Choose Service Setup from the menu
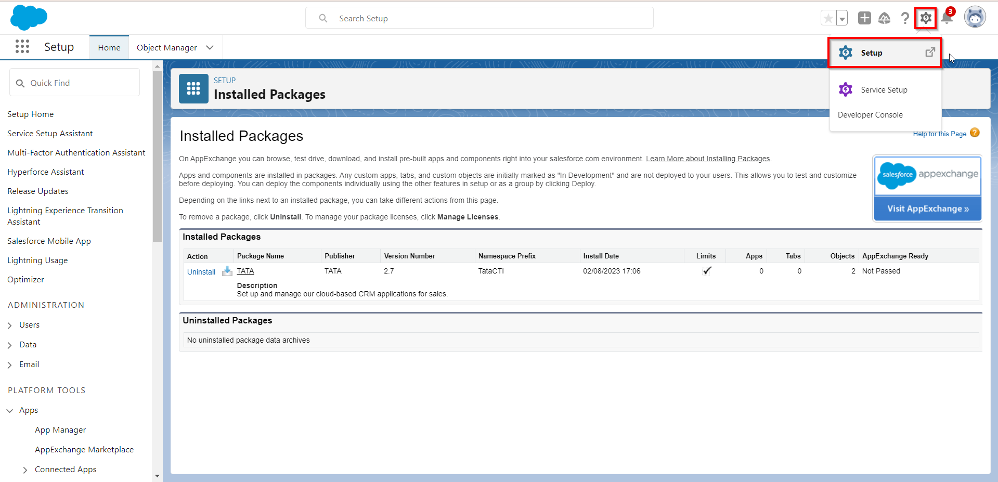The image size is (998, 482). click(885, 89)
